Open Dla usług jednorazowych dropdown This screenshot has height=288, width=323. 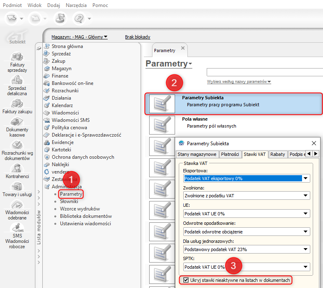[247, 249]
